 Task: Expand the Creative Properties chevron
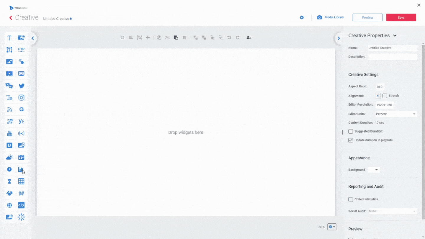(x=395, y=36)
